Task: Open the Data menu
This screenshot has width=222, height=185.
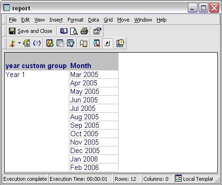Action: point(94,20)
